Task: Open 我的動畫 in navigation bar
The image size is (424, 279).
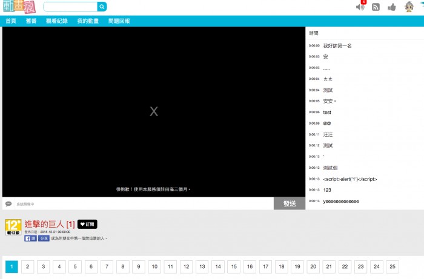Action: (88, 21)
